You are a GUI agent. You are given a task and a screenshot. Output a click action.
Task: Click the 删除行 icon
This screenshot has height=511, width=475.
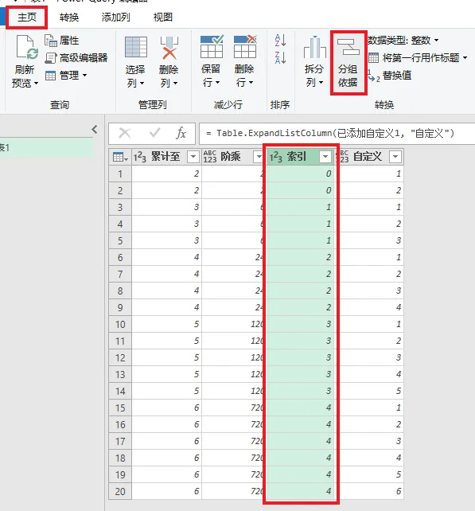click(245, 47)
